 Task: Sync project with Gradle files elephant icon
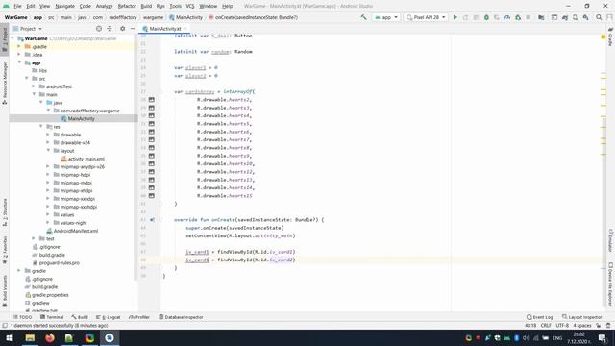pos(565,17)
